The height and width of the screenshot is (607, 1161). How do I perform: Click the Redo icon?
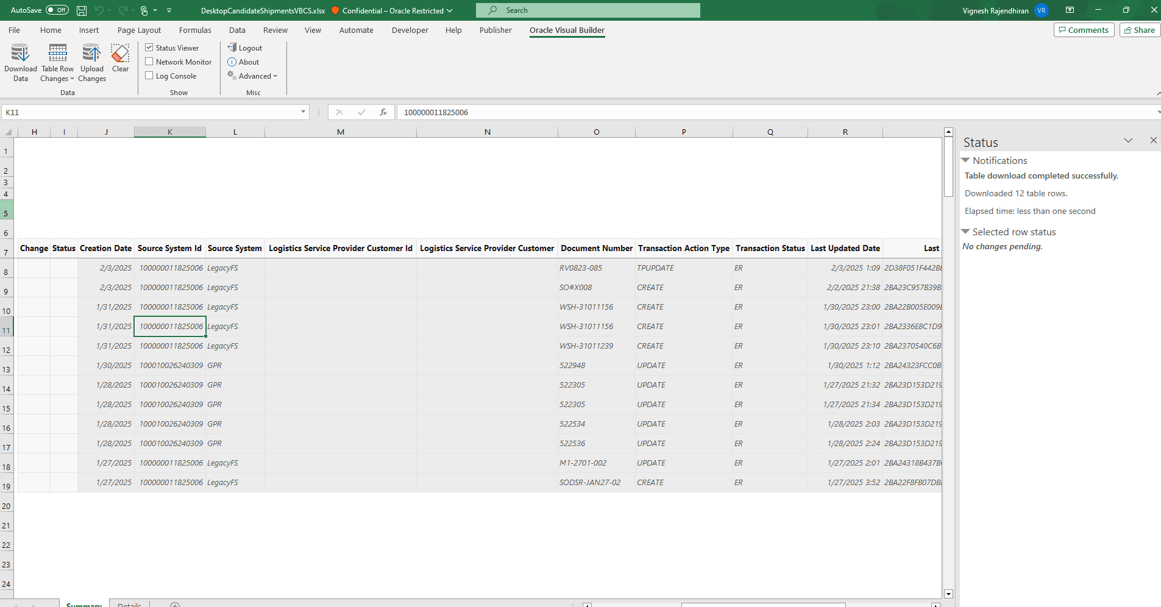(x=122, y=10)
